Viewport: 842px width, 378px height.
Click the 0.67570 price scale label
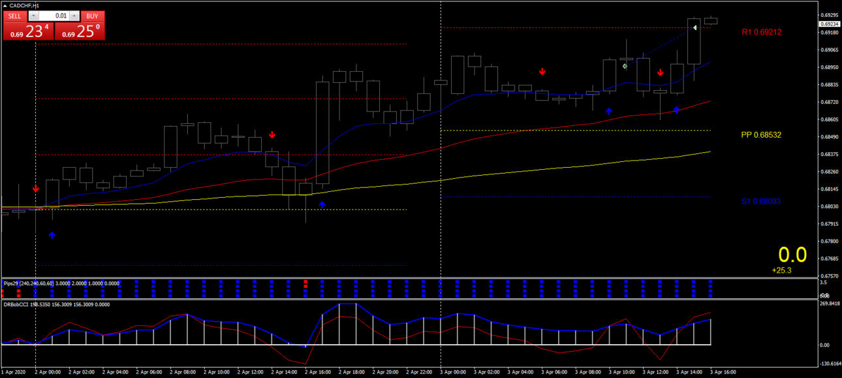click(830, 276)
